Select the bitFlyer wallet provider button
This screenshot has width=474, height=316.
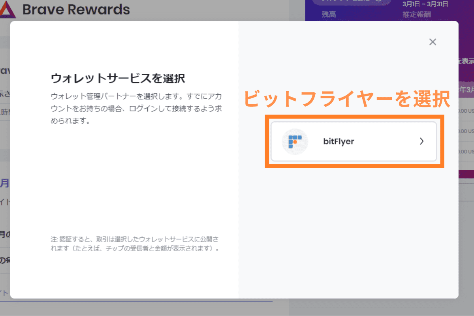click(354, 141)
